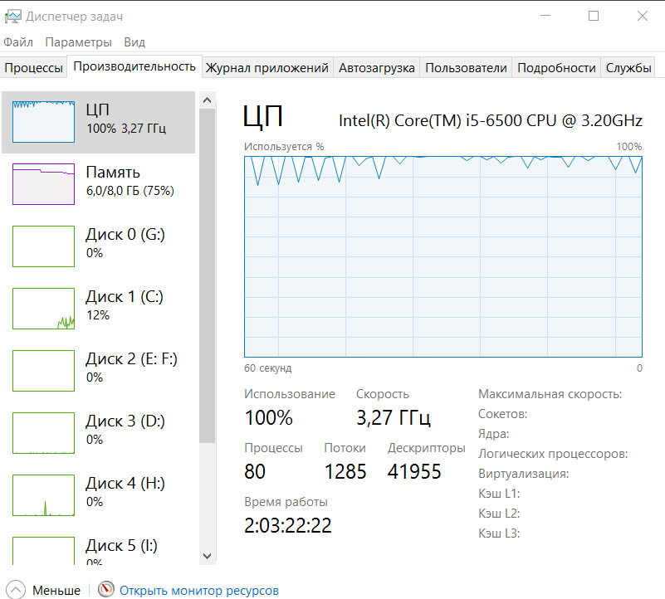The image size is (665, 599).
Task: Click the Диск 1 (C:) label
Action: point(125,297)
